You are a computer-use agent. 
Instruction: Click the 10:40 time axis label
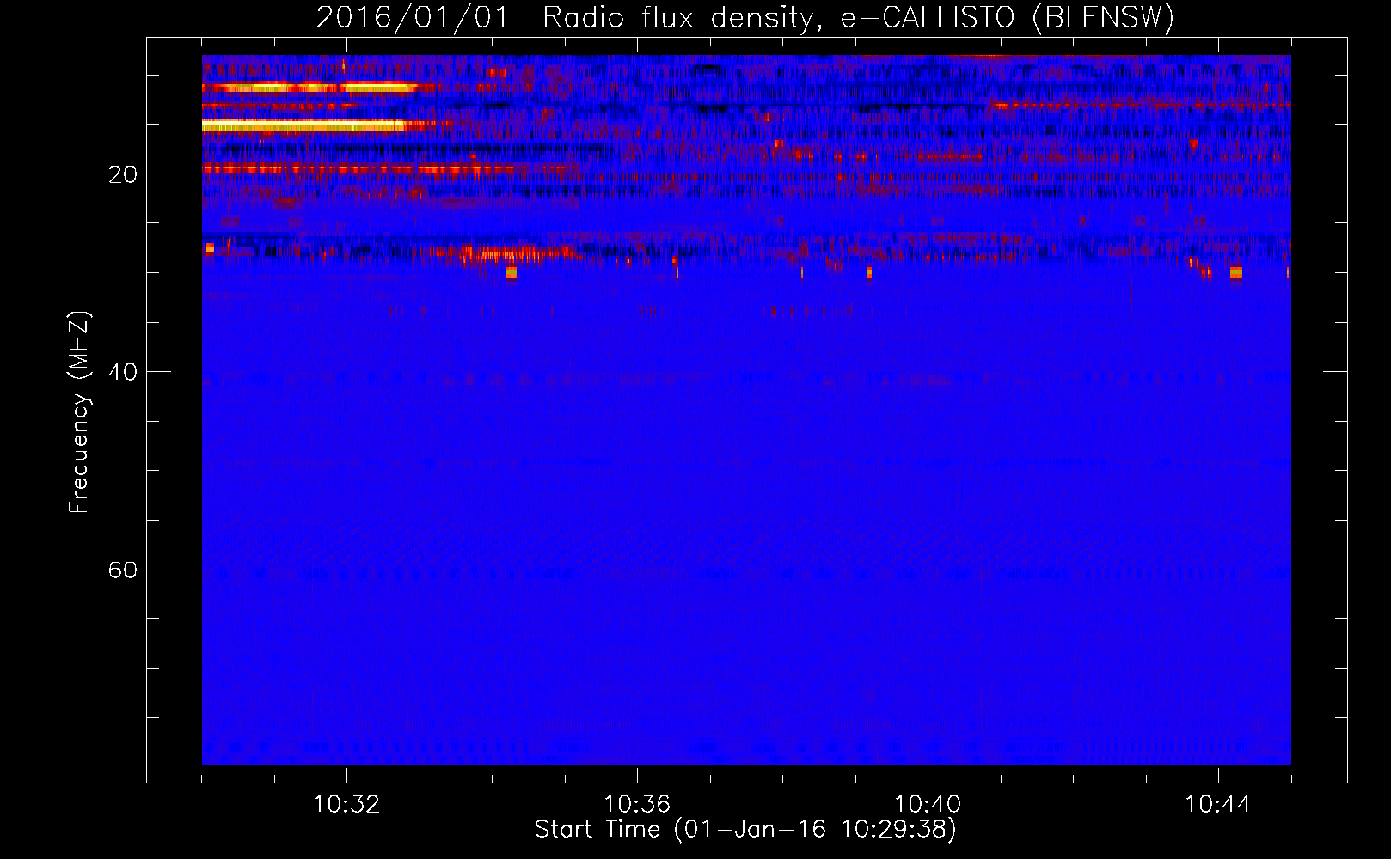click(928, 805)
